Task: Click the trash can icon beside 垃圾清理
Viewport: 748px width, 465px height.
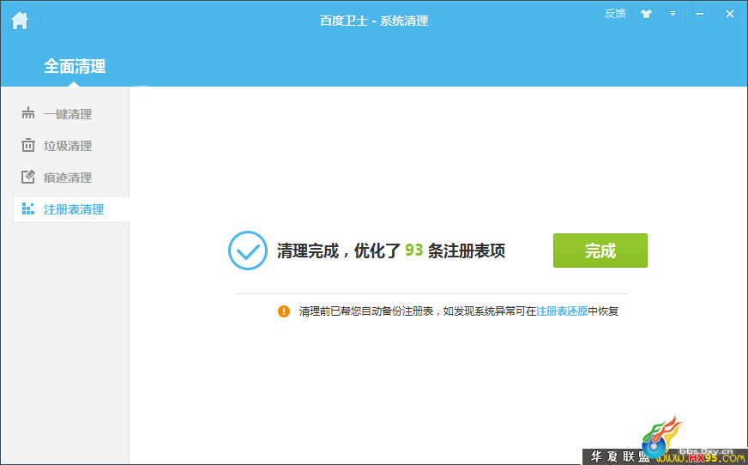Action: point(28,145)
